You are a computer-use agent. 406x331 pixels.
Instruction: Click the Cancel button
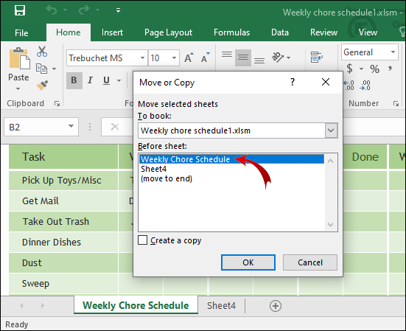(310, 262)
